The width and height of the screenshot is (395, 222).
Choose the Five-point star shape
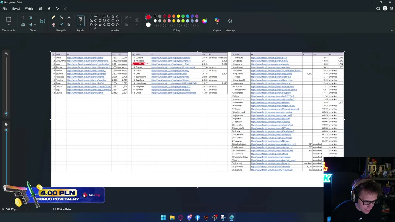point(100,25)
